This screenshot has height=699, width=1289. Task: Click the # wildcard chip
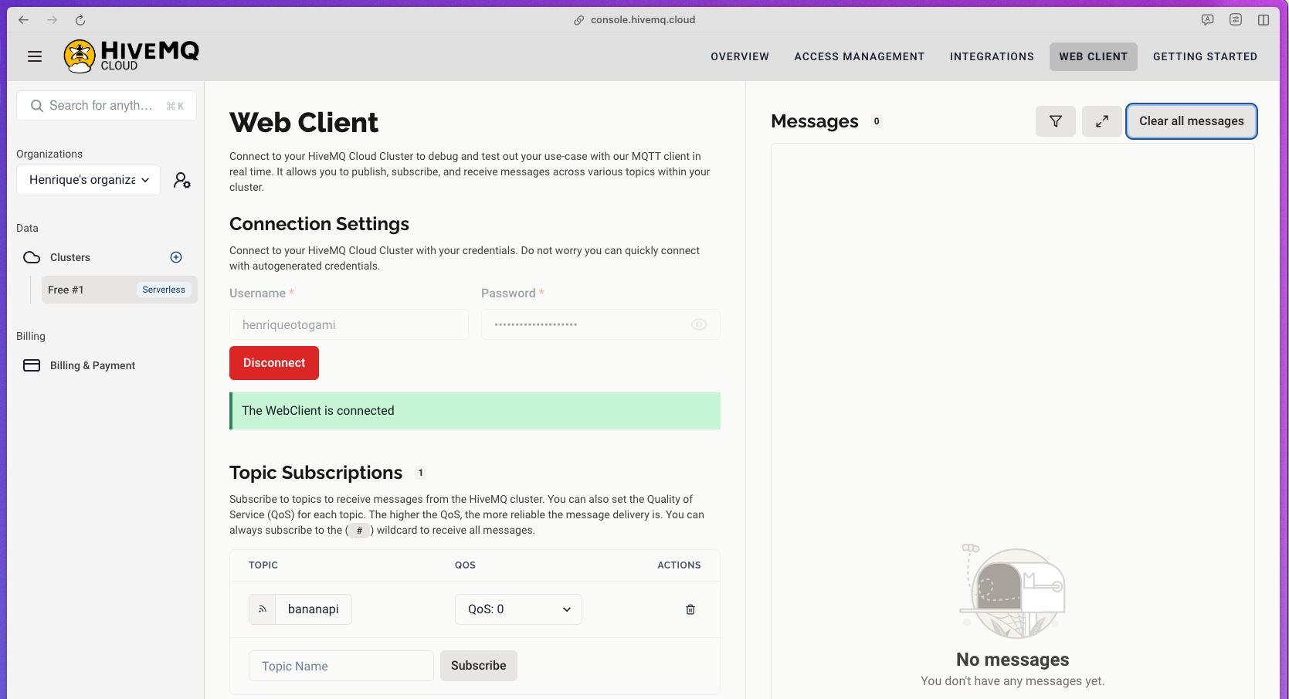(359, 531)
